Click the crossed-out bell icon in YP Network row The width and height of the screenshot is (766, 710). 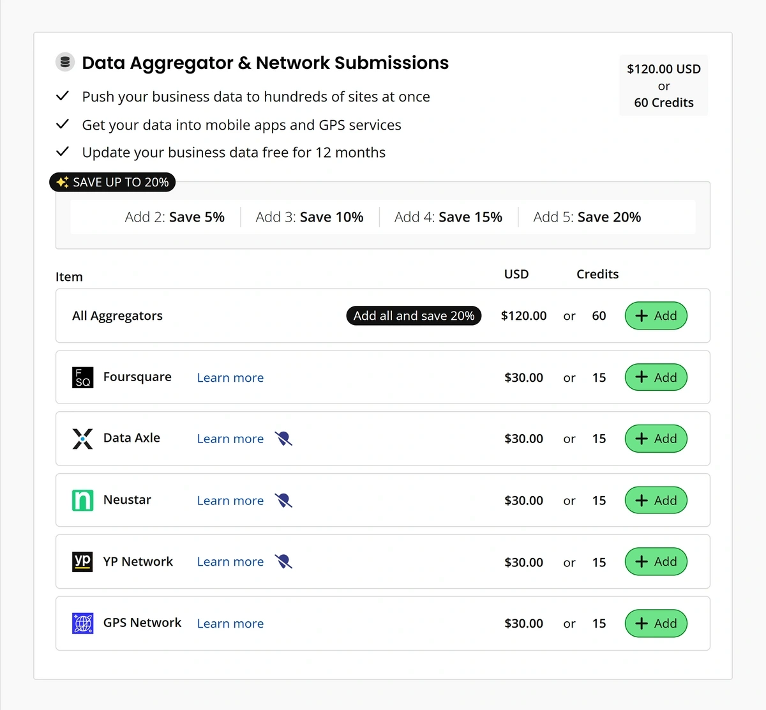point(283,562)
